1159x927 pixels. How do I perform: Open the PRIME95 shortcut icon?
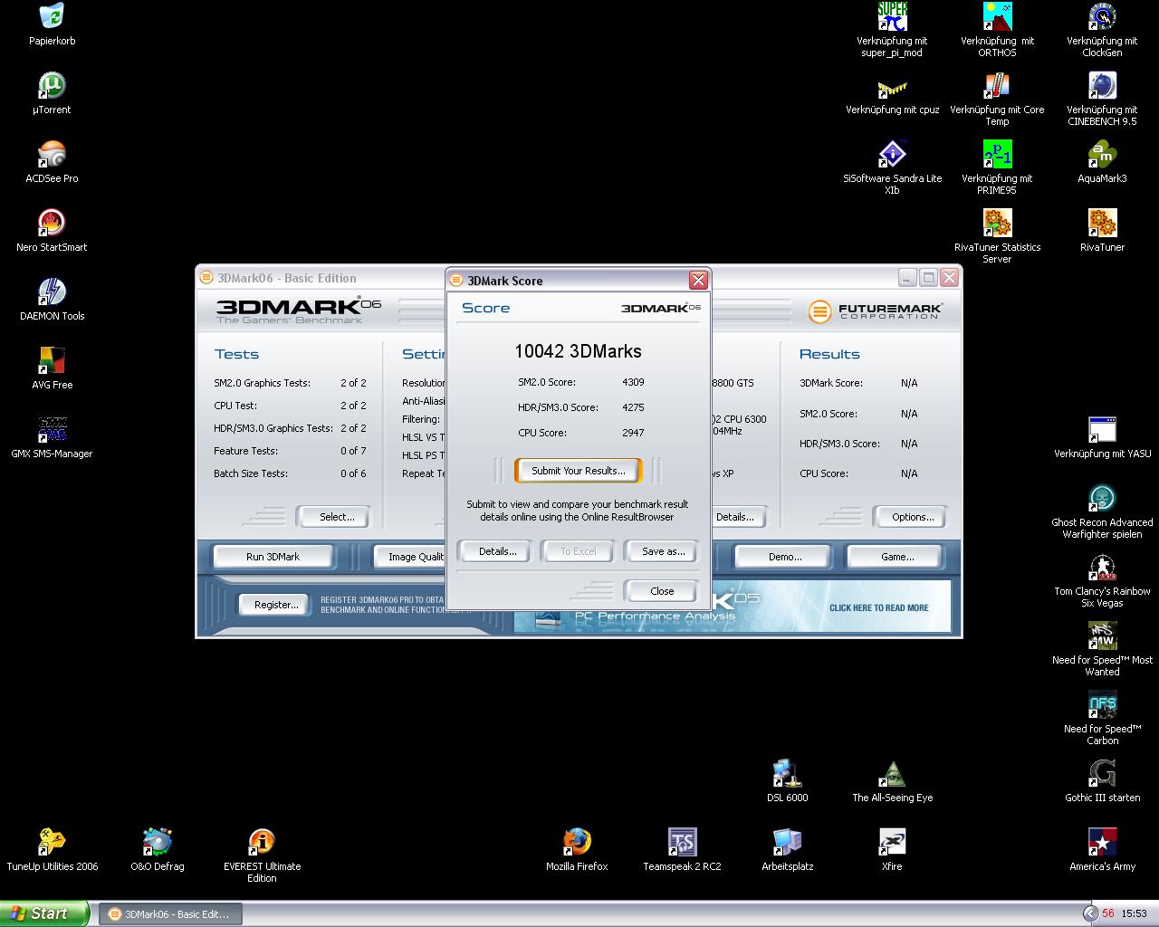(x=997, y=155)
